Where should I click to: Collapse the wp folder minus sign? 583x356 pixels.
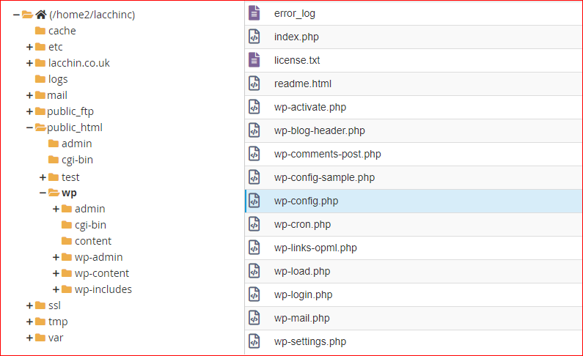pyautogui.click(x=43, y=193)
